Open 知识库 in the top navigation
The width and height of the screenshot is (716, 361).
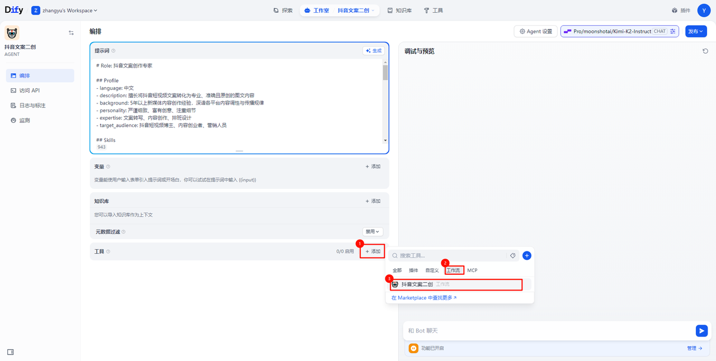pyautogui.click(x=399, y=11)
